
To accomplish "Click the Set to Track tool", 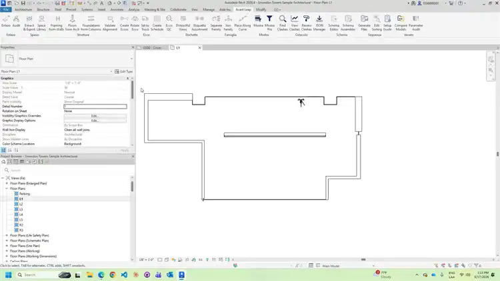I will tap(145, 23).
